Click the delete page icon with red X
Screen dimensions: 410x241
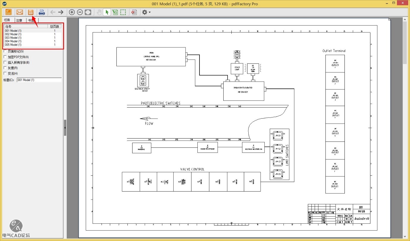pyautogui.click(x=134, y=12)
